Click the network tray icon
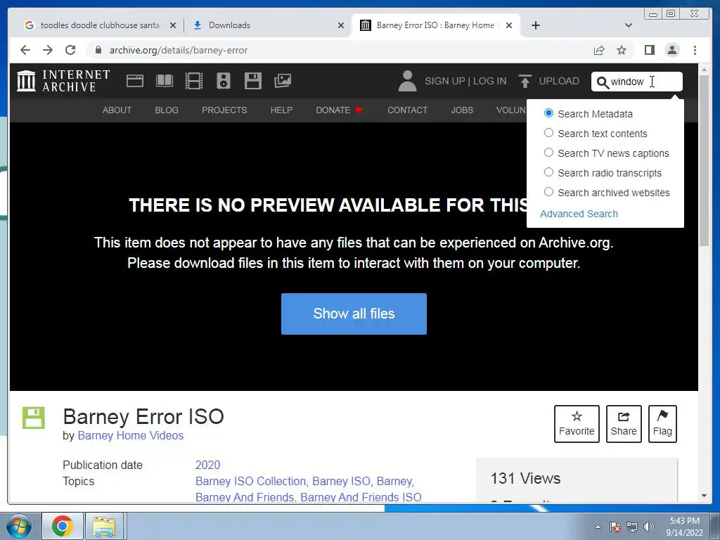This screenshot has width=720, height=540. point(632,527)
